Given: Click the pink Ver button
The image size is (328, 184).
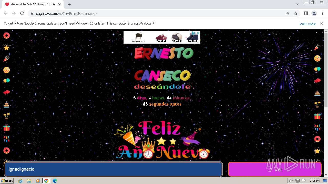Looking at the screenshot, I should (275, 169).
